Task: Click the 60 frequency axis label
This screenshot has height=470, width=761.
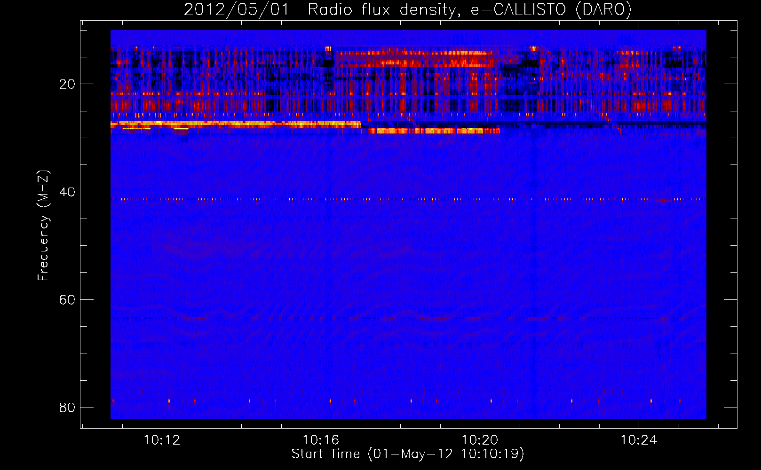Action: point(67,299)
